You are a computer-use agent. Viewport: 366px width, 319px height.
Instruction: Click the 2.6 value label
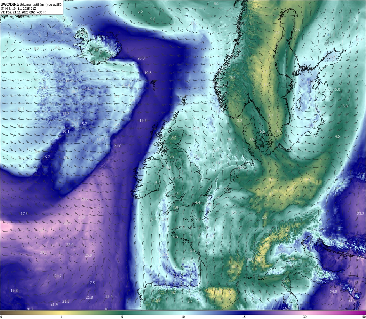coord(264,217)
